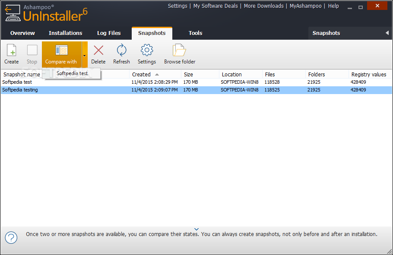Switch to the Installations tab

click(x=65, y=33)
